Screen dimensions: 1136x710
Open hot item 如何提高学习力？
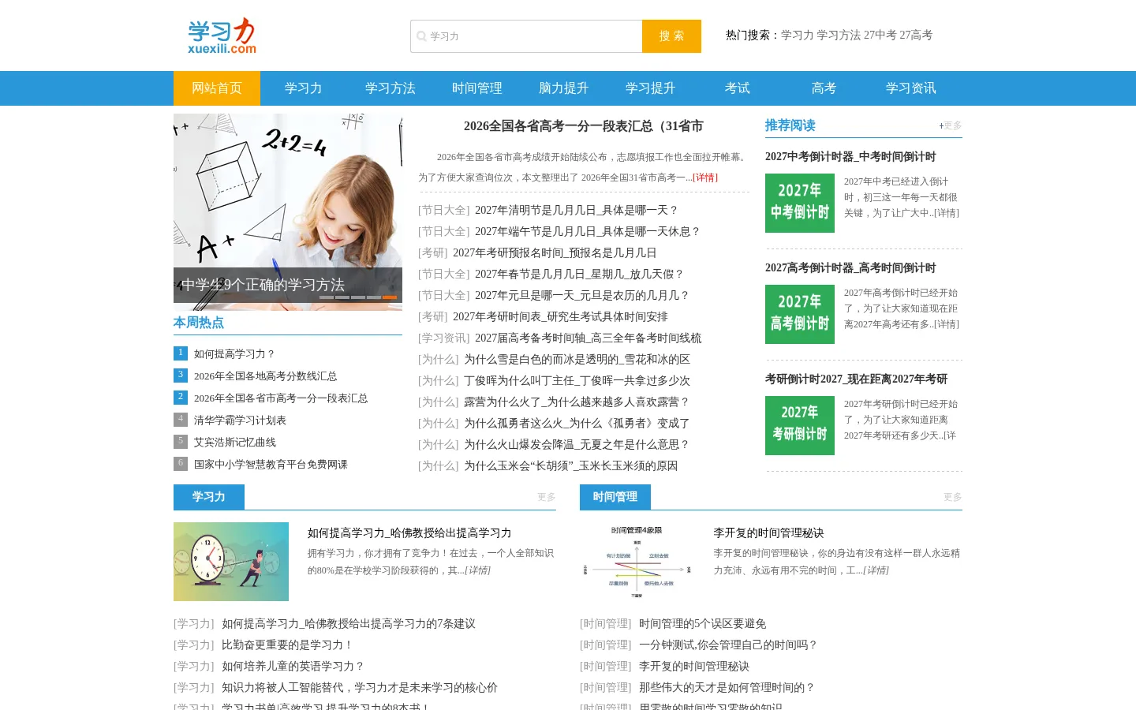(235, 354)
